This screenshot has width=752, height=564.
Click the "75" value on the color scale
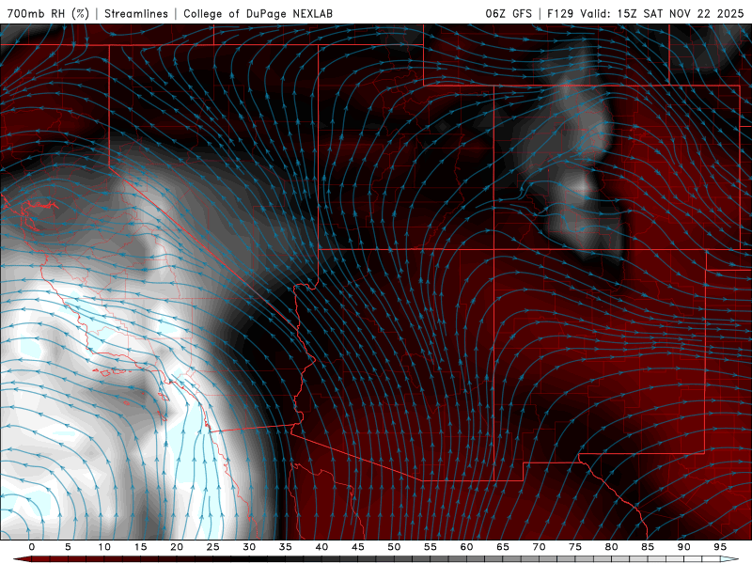pos(575,547)
